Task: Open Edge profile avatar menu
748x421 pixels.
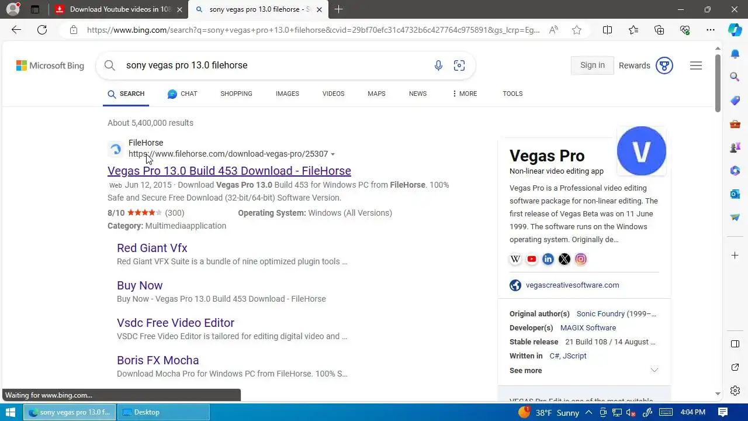Action: click(13, 9)
